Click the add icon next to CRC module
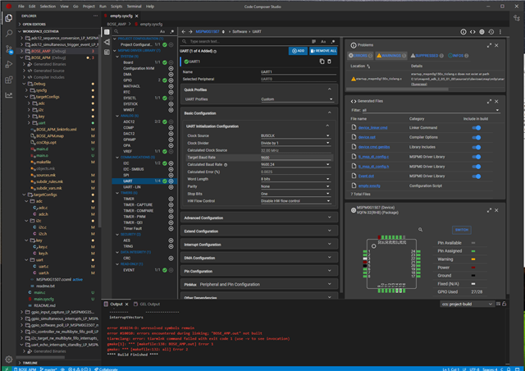This screenshot has height=371, width=525. pyautogui.click(x=171, y=258)
